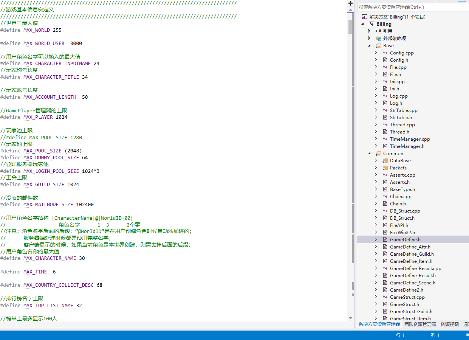Click the Log.h header file icon
Image resolution: width=469 pixels, height=340 pixels.
tap(385, 103)
